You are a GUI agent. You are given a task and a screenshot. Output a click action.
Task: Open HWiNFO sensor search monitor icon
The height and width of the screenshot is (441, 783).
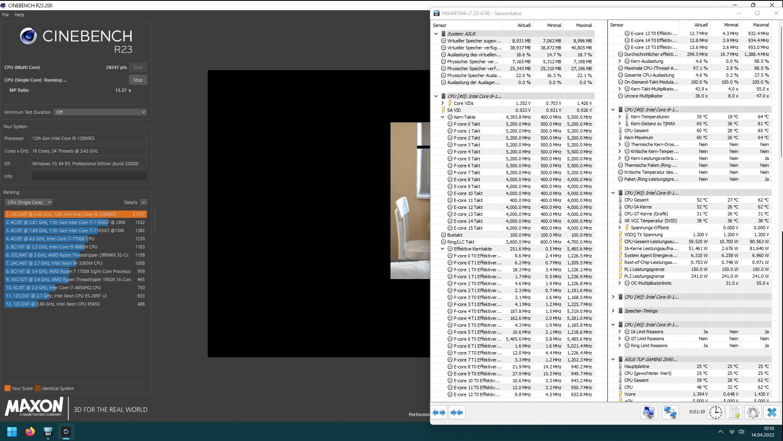point(649,412)
